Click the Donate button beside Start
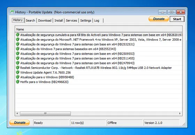195x135 pixels. click(159, 19)
